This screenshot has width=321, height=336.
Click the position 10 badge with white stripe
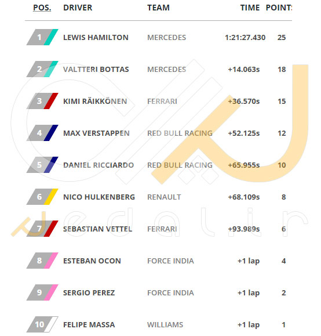click(x=42, y=324)
